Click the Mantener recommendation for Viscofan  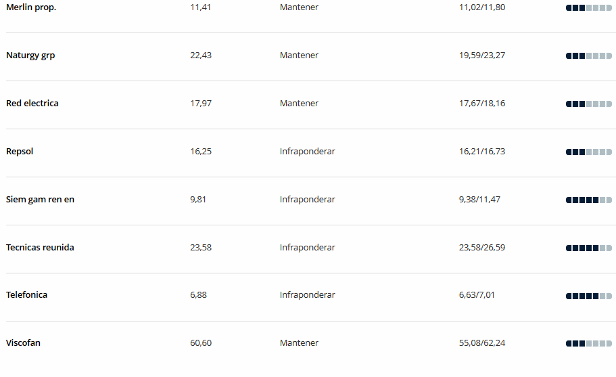[299, 342]
